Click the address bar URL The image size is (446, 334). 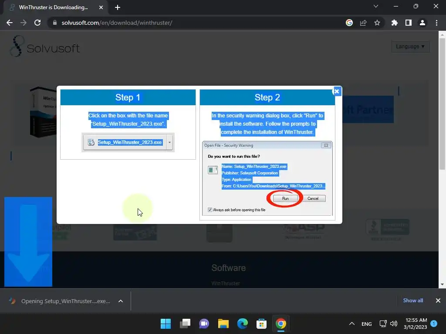click(117, 23)
